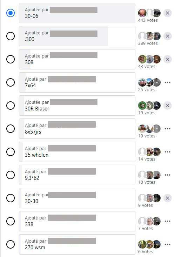This screenshot has height=257, width=176.
Task: Remove the .300 poll option
Action: coord(168,36)
